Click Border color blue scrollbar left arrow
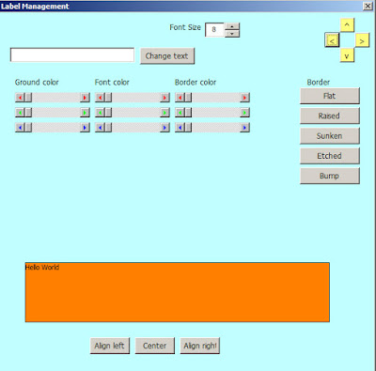 pos(180,128)
